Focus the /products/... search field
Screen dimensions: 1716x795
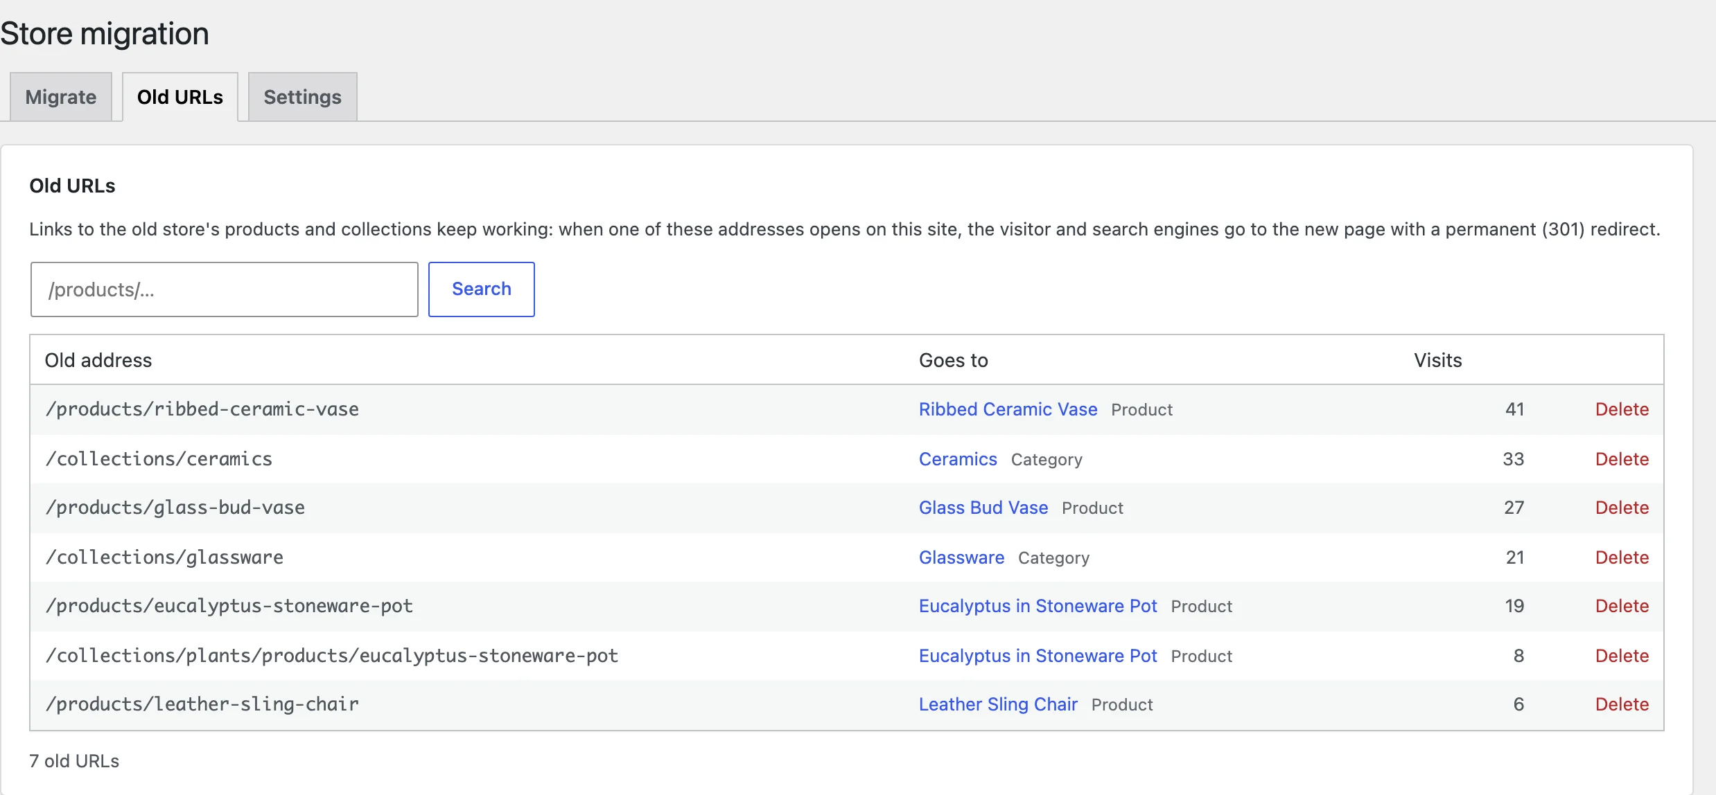tap(225, 289)
